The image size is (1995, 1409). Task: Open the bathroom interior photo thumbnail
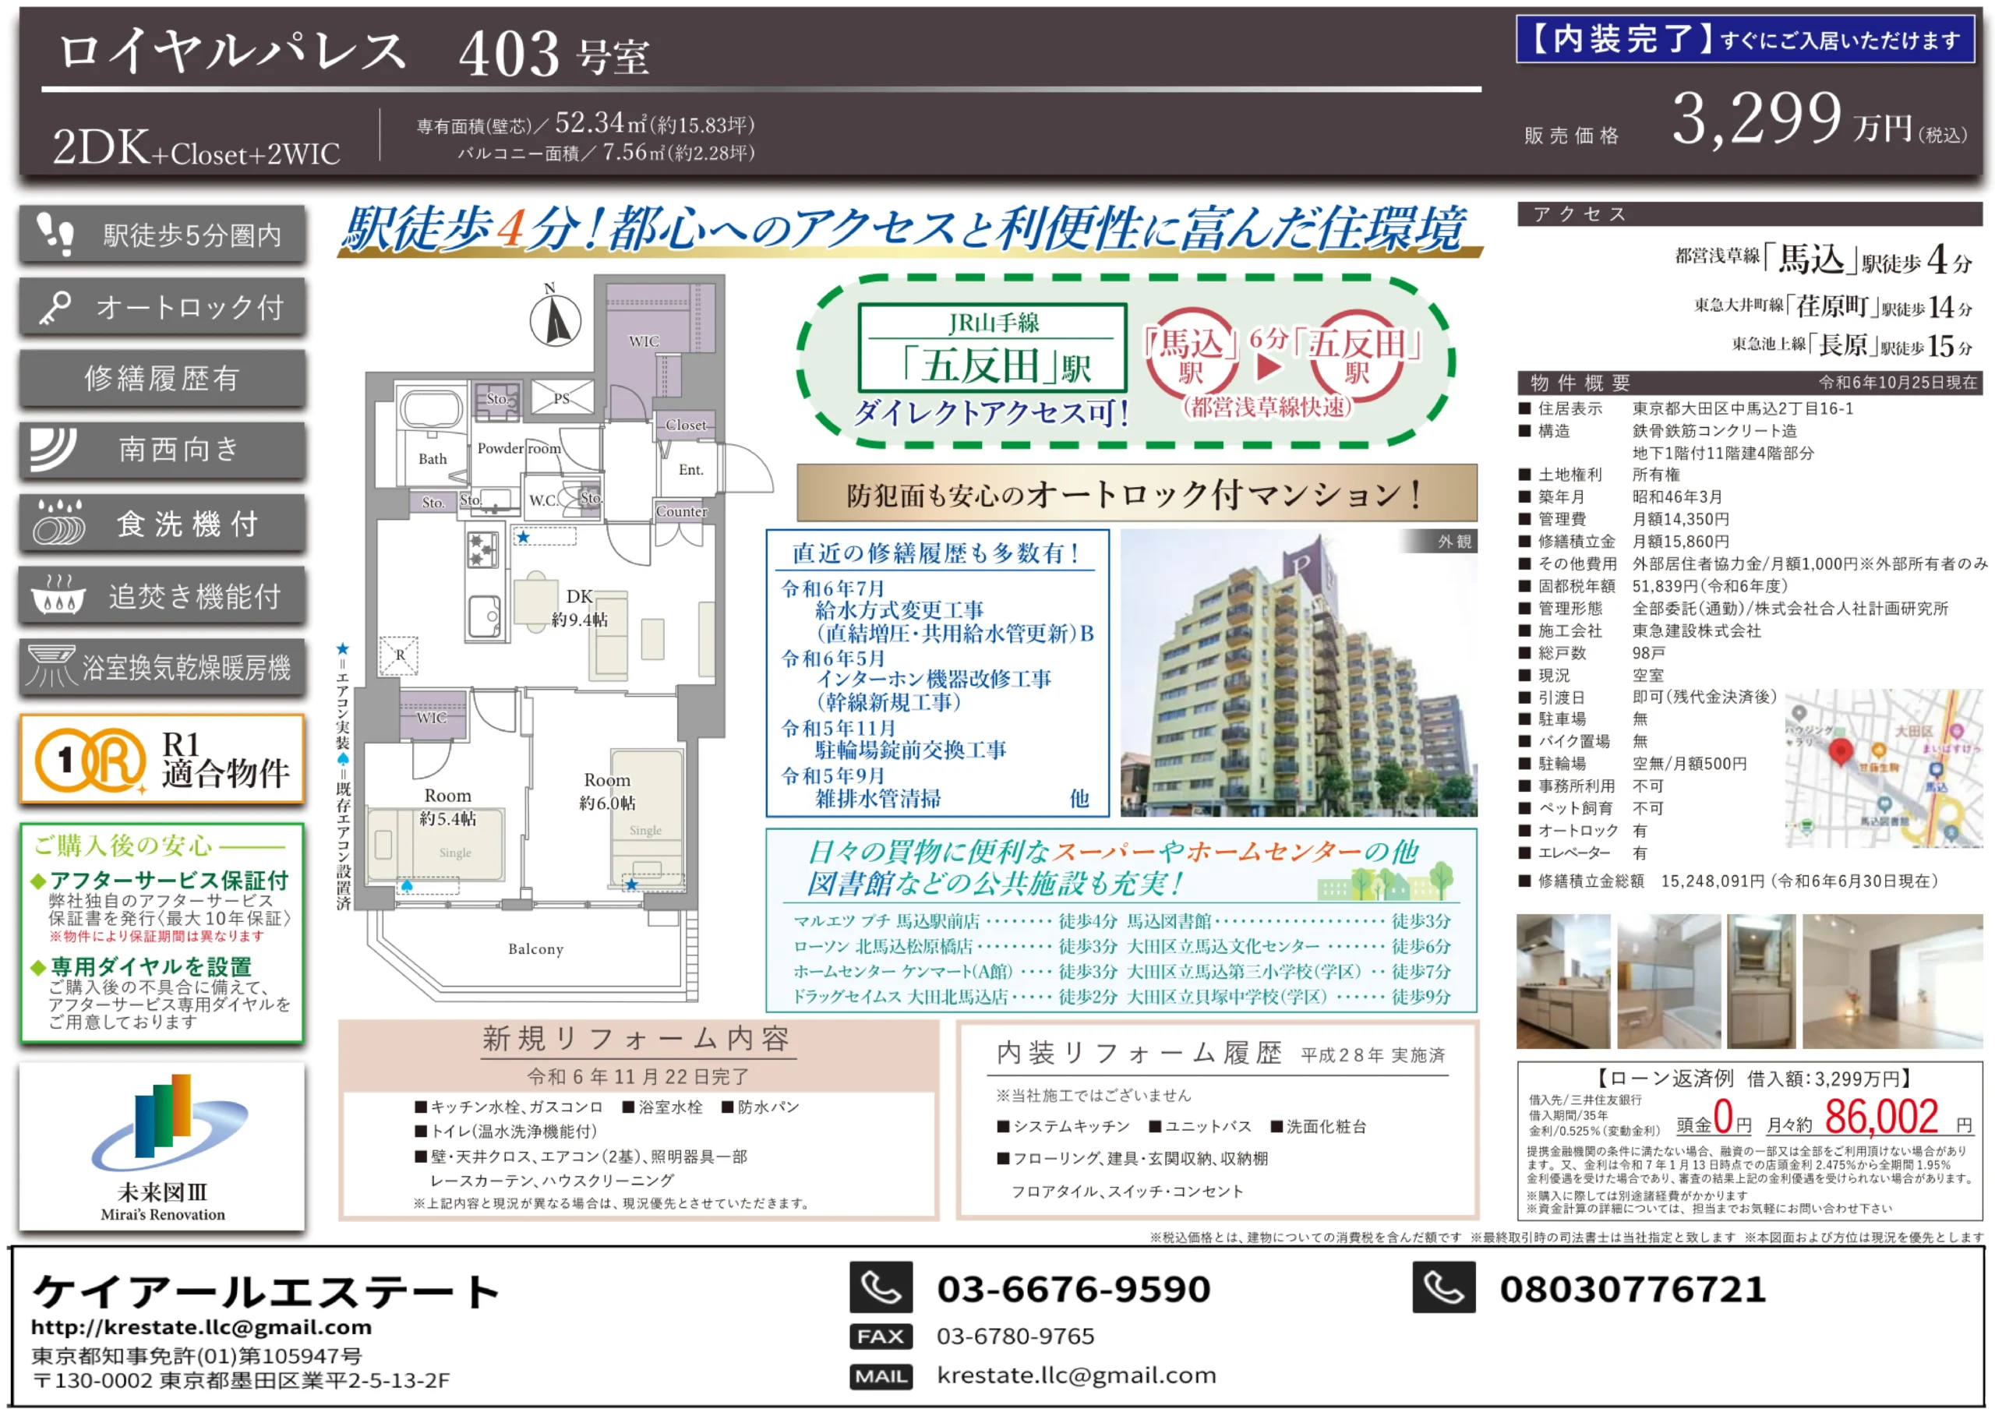[x=1668, y=980]
